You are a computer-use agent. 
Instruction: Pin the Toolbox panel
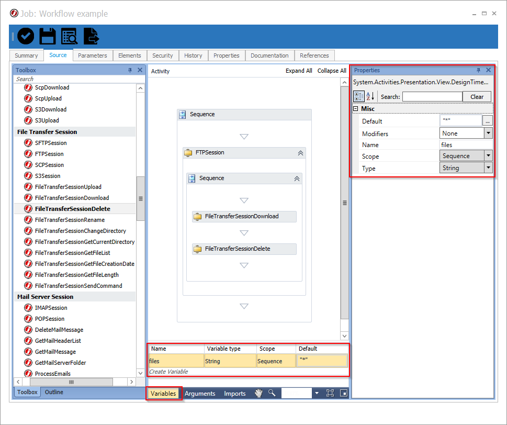point(130,70)
